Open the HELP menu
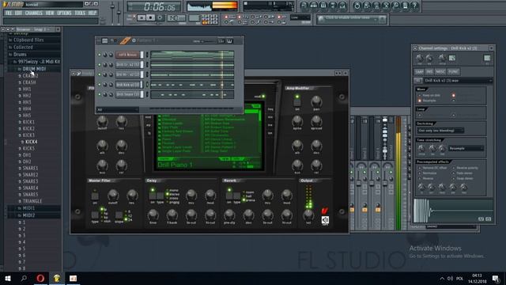Viewport: 506px width, 285px height. tap(93, 13)
